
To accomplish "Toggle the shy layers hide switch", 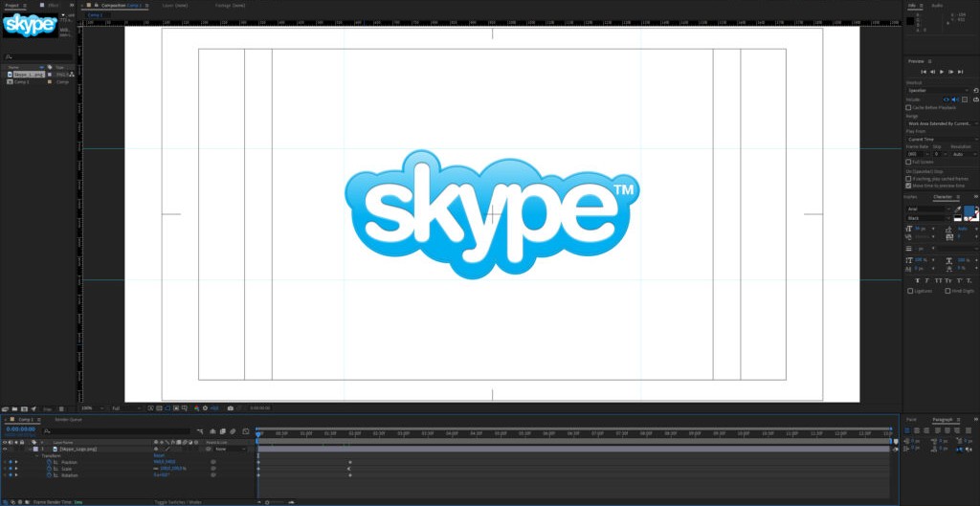I will point(212,431).
